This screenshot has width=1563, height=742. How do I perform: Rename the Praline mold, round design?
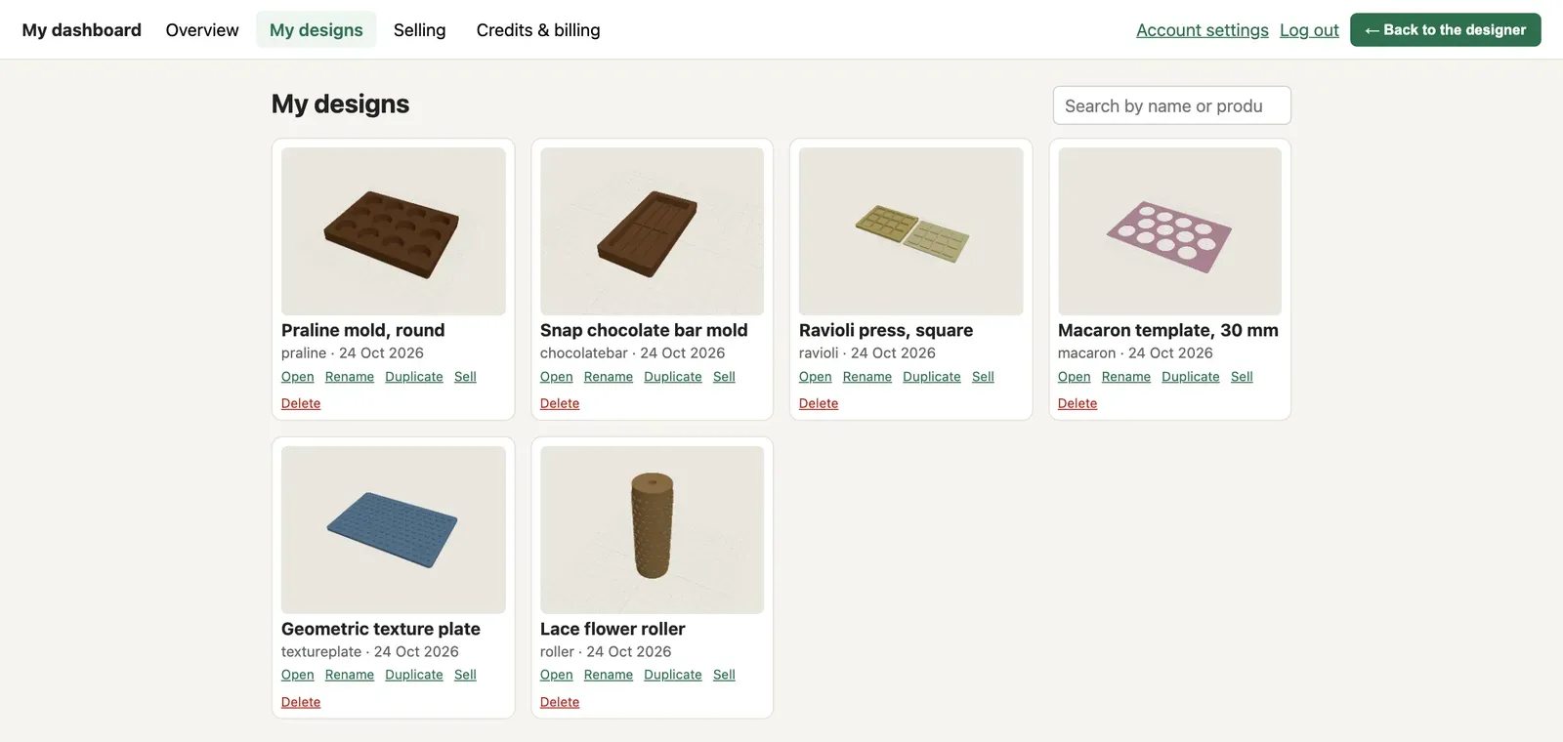(x=350, y=377)
